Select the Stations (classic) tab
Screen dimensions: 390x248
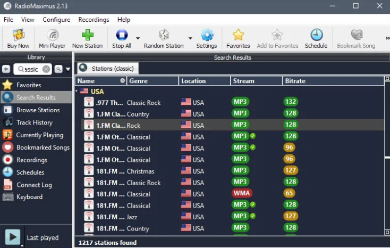coord(108,68)
